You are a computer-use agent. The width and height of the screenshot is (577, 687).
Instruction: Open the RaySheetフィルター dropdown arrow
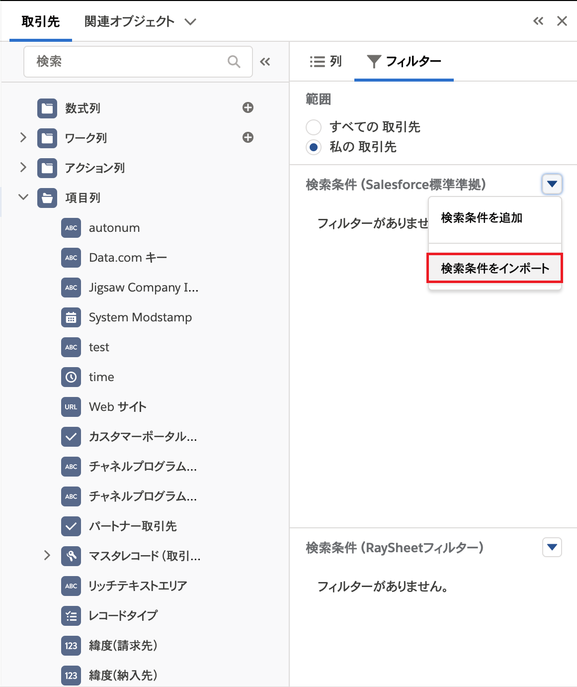tap(552, 547)
